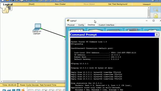The width and height of the screenshot is (161, 91).
Task: Activate the Select tool in the right sidebar
Action: point(156,10)
